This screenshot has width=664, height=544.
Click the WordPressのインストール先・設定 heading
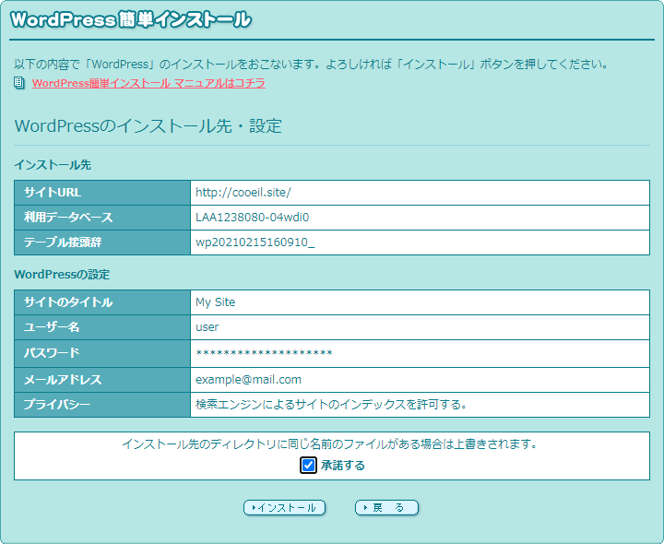(x=148, y=125)
